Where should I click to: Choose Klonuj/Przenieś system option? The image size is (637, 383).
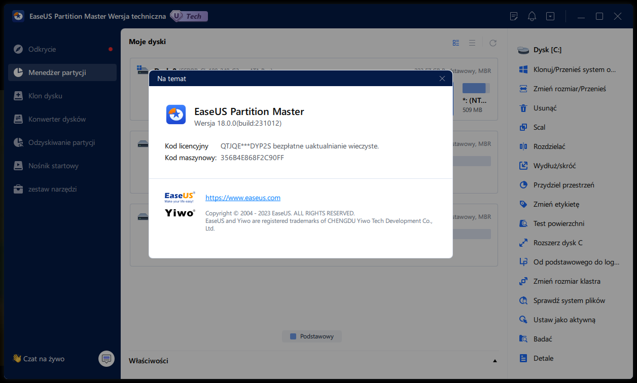[568, 69]
